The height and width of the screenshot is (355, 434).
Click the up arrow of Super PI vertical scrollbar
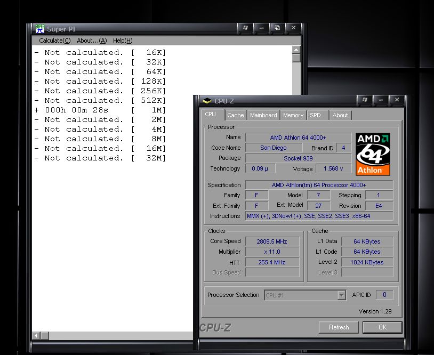pyautogui.click(x=296, y=50)
